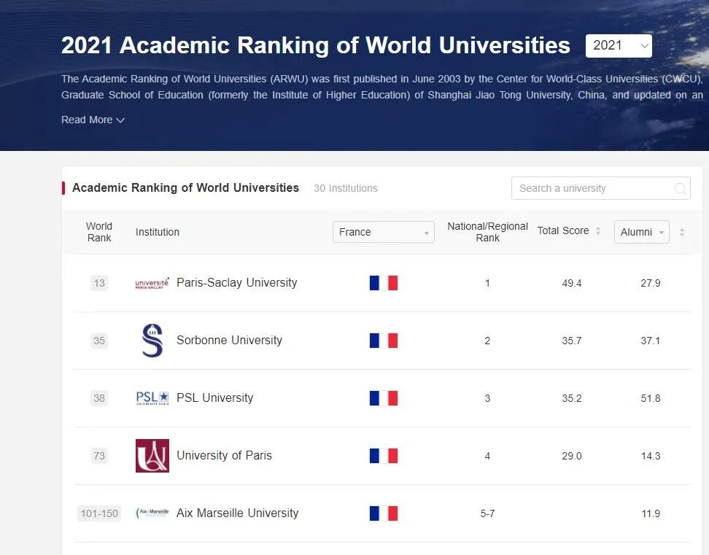
Task: Click alumni score 51.8 cell
Action: (650, 398)
